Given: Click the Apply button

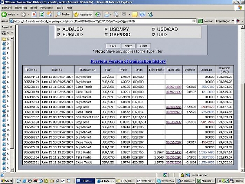Looking at the screenshot, I should coord(128,46).
